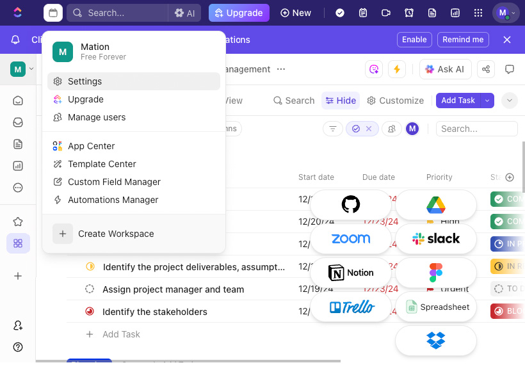Click the Remind me button
Viewport: 525px width, 372px height.
coord(463,40)
